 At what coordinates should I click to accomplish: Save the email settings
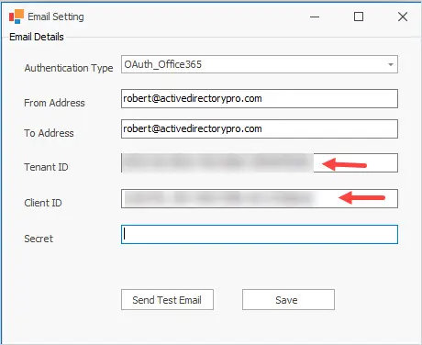(x=288, y=300)
